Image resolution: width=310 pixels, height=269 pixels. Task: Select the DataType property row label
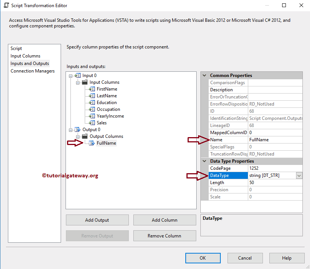(228, 175)
